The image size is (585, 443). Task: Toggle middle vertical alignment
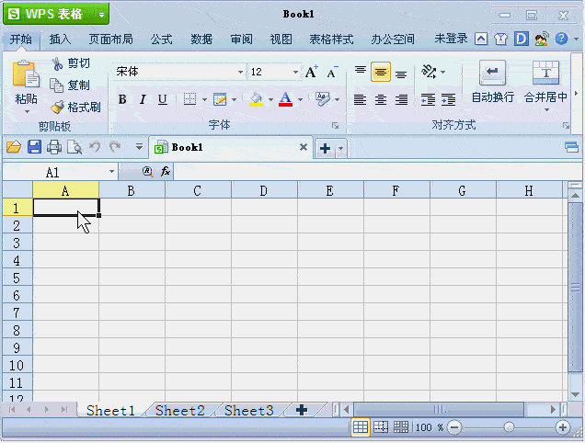[381, 72]
